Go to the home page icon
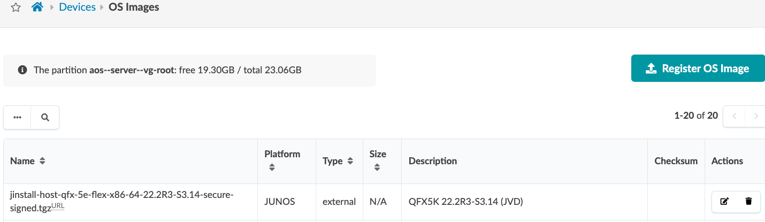The image size is (765, 222). (x=37, y=7)
